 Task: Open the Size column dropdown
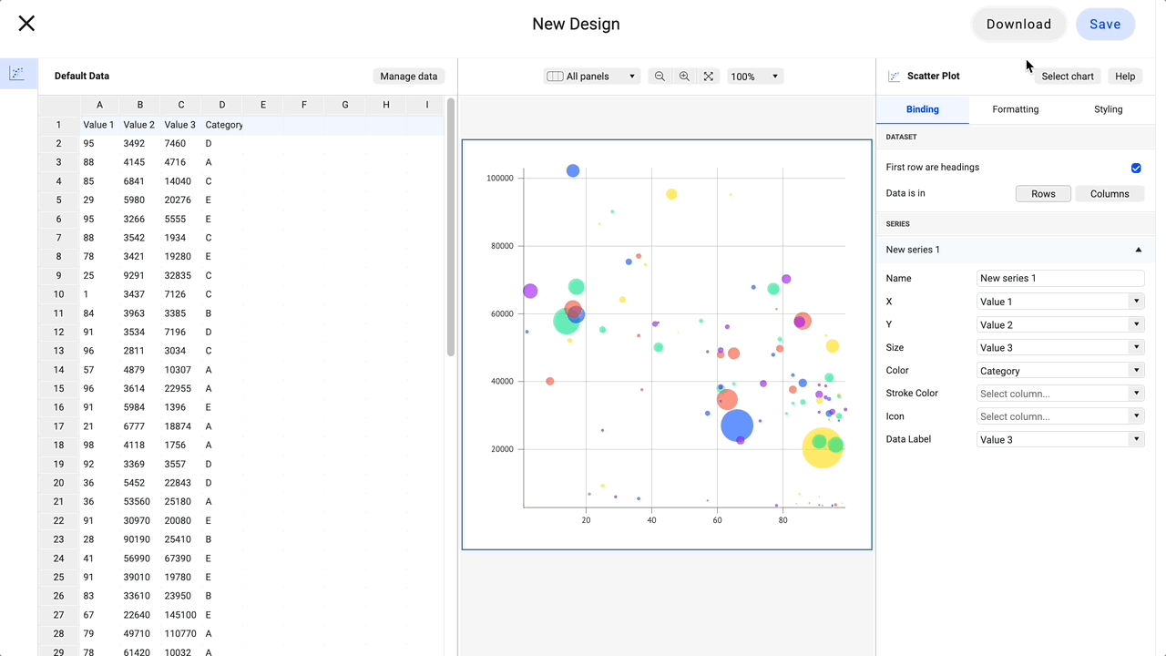[1059, 347]
